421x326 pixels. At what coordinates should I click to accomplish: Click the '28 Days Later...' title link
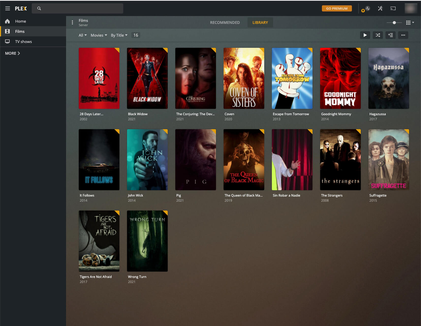[91, 114]
